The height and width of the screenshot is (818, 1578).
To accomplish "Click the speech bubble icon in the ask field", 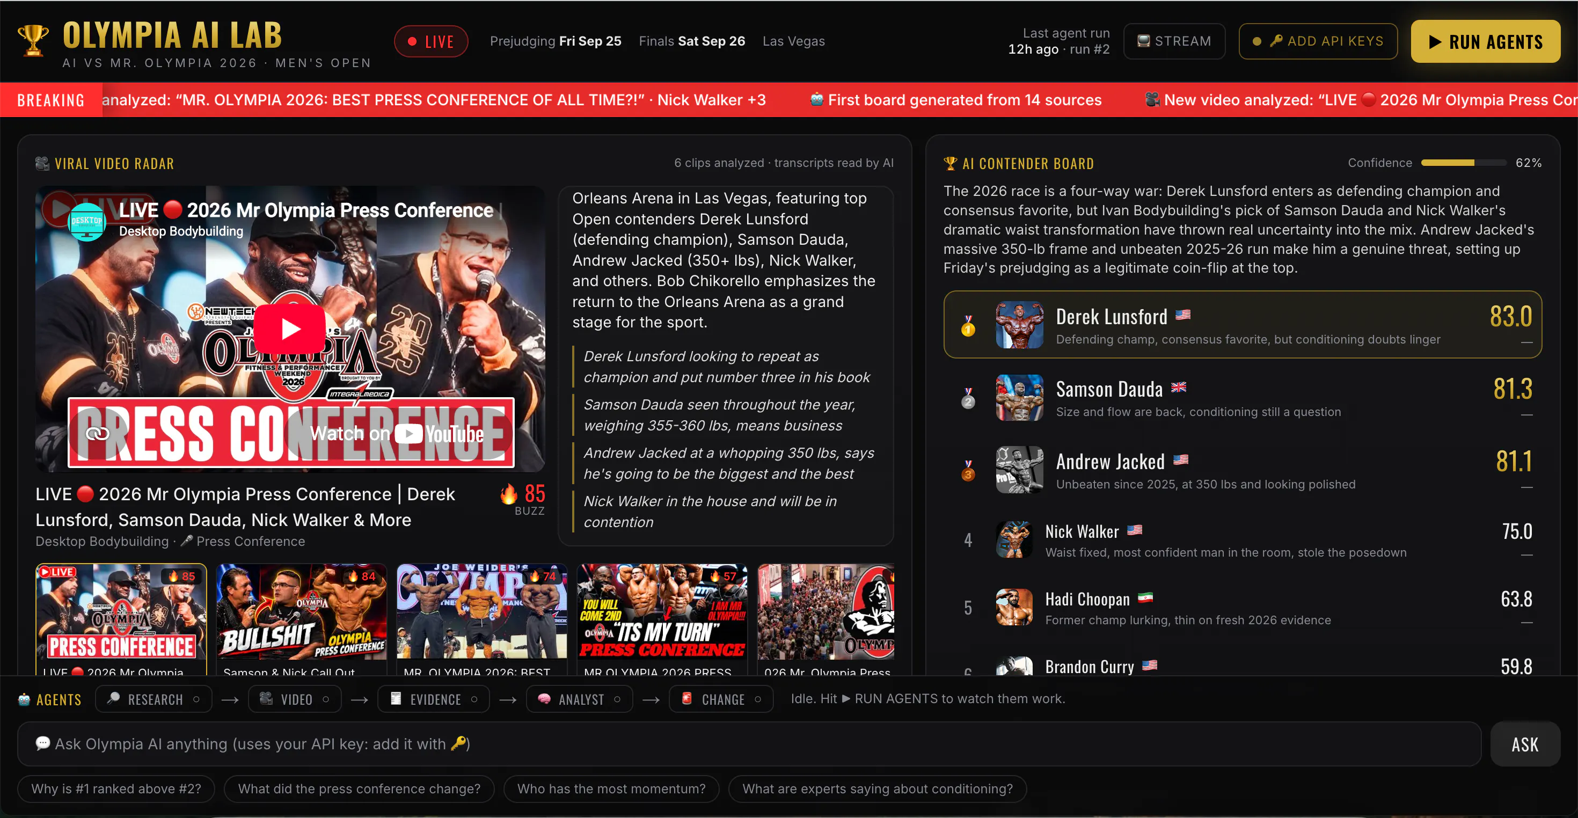I will pyautogui.click(x=43, y=743).
